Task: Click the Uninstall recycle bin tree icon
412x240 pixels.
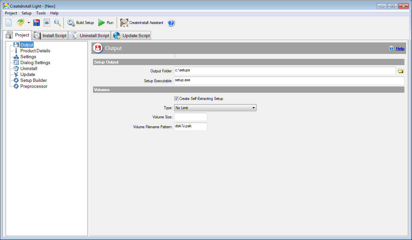Action: [x=16, y=68]
